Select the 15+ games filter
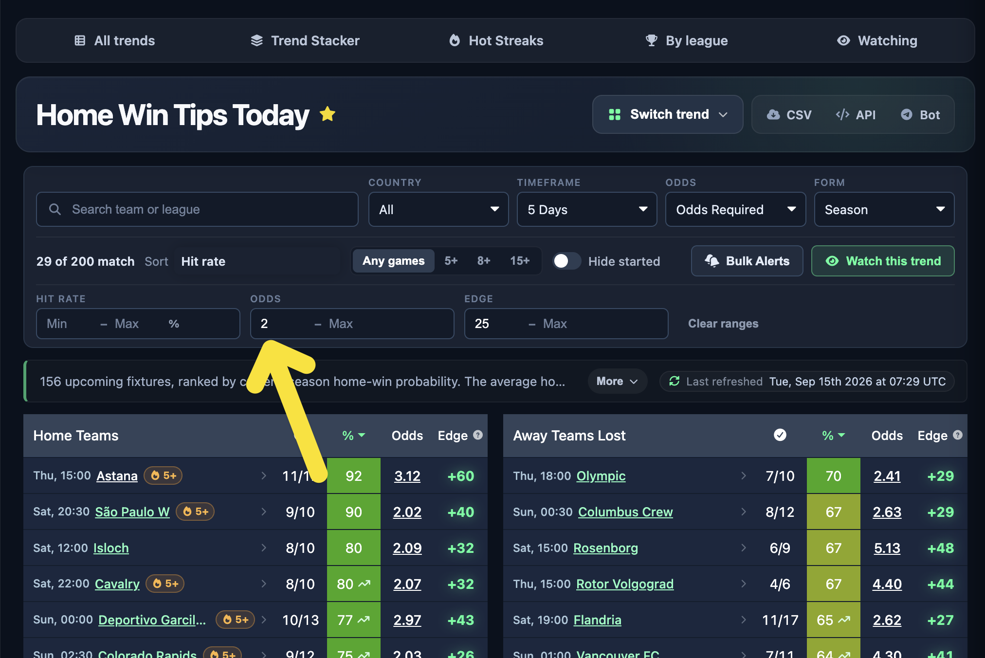985x658 pixels. [520, 261]
